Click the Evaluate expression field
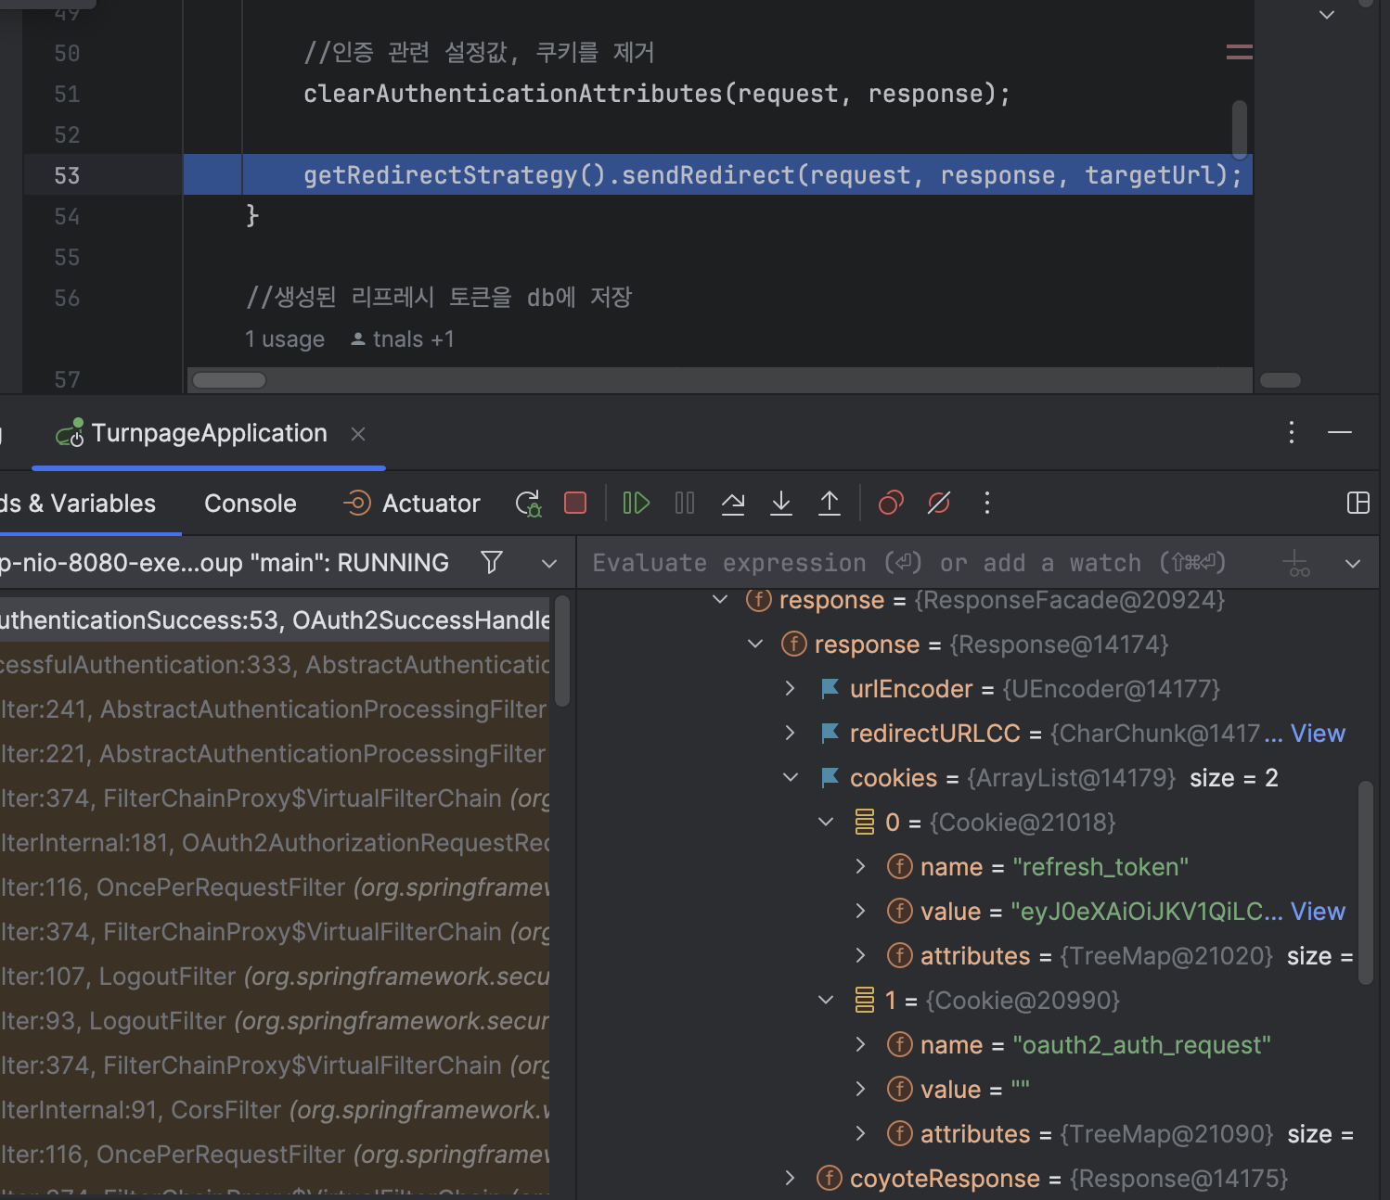Viewport: 1390px width, 1200px height. point(909,563)
